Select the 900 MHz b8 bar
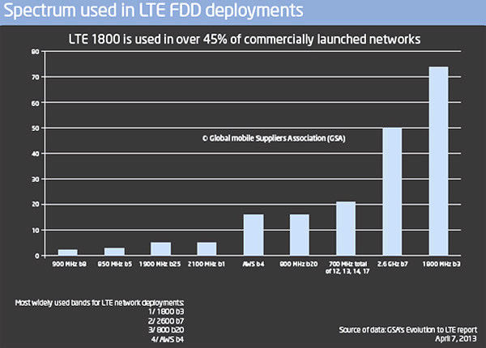Screen dimensions: 486x348 pos(68,253)
